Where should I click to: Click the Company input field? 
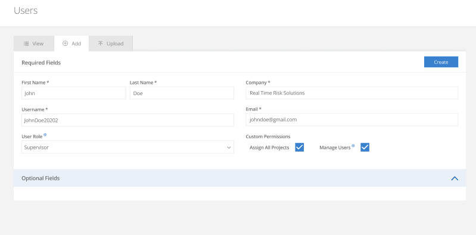pyautogui.click(x=352, y=93)
